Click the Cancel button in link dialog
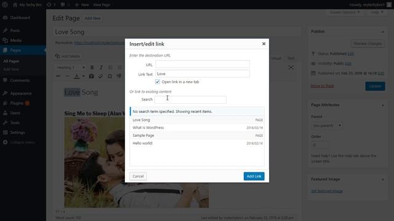 tap(138, 176)
